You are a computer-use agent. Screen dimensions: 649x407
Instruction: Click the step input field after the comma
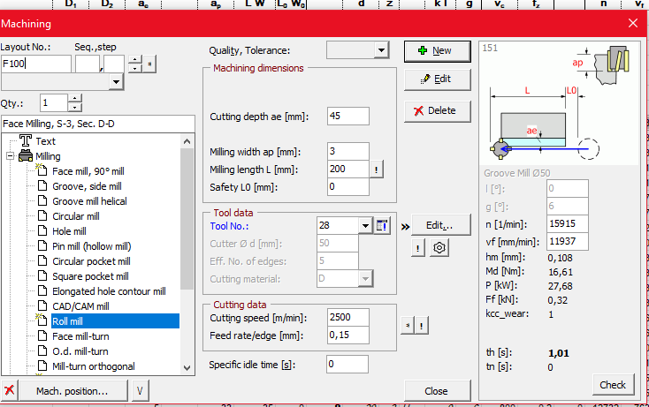(114, 64)
